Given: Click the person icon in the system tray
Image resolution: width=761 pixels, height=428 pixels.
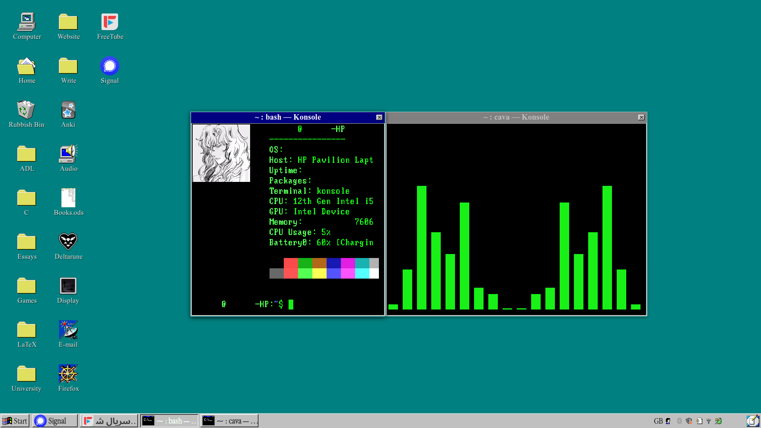Looking at the screenshot, I should [668, 421].
